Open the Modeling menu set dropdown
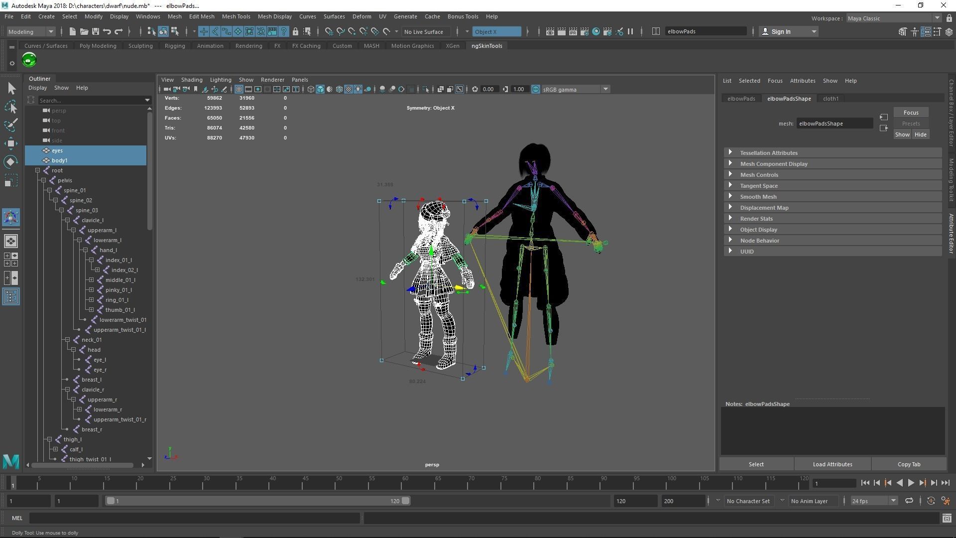The height and width of the screenshot is (538, 956). 30,31
